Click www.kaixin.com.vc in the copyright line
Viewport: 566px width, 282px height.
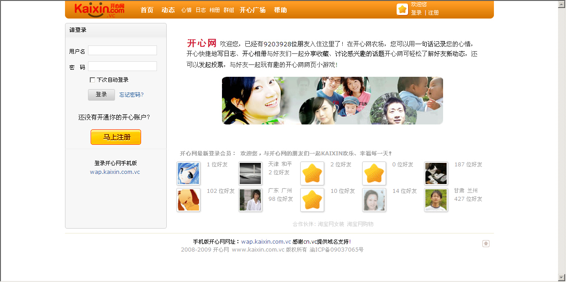pyautogui.click(x=258, y=250)
